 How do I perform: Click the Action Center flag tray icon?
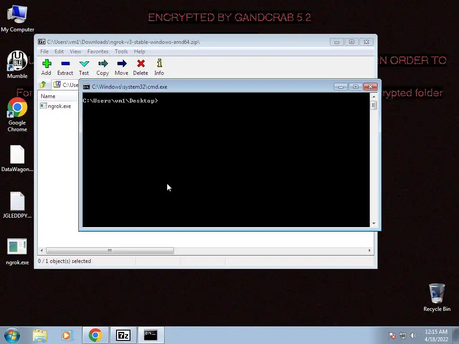(x=392, y=336)
